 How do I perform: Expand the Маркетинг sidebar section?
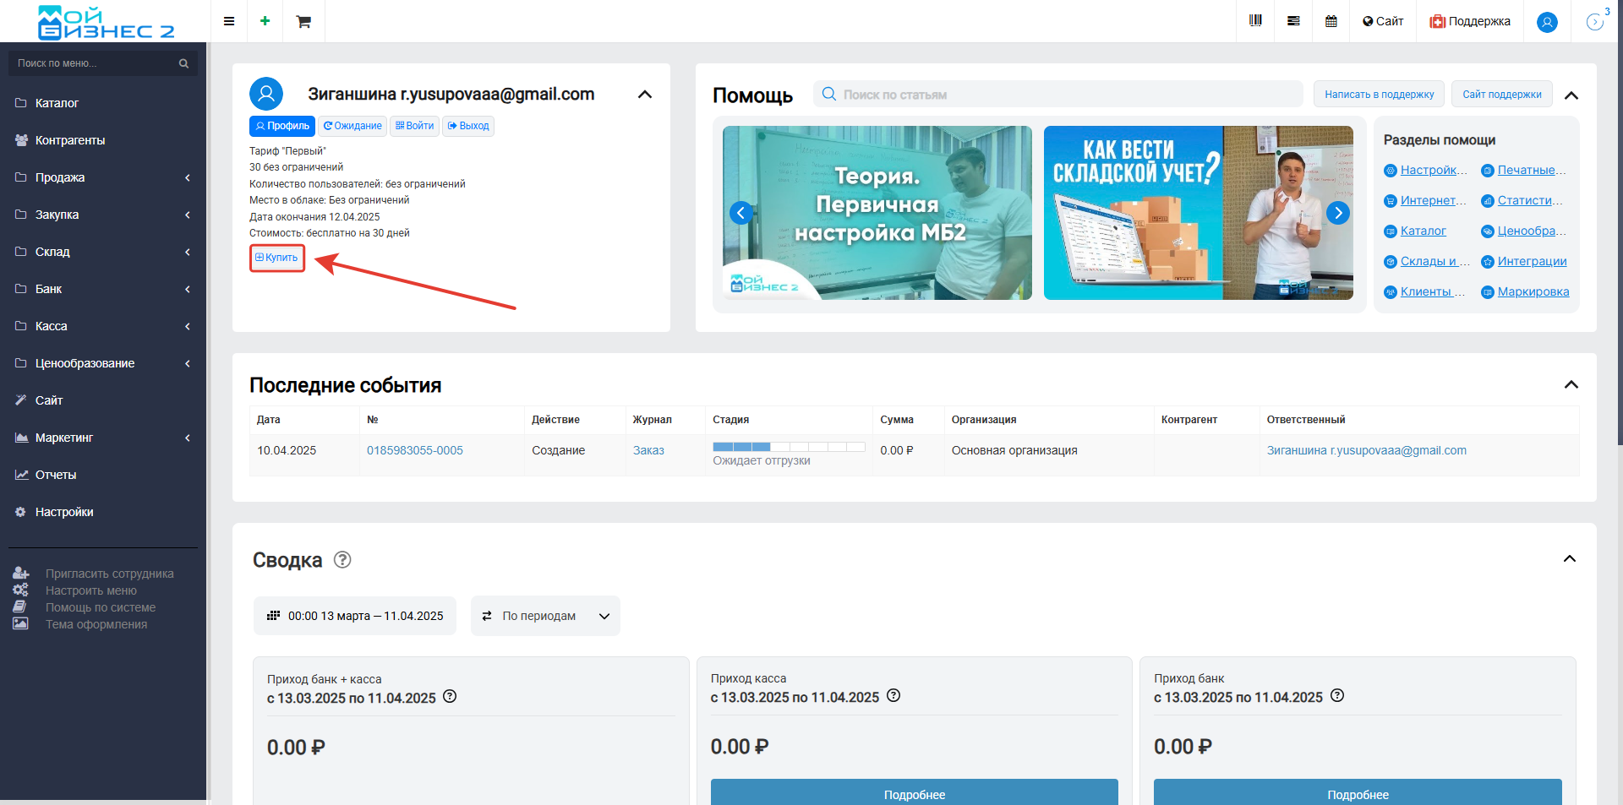click(103, 438)
